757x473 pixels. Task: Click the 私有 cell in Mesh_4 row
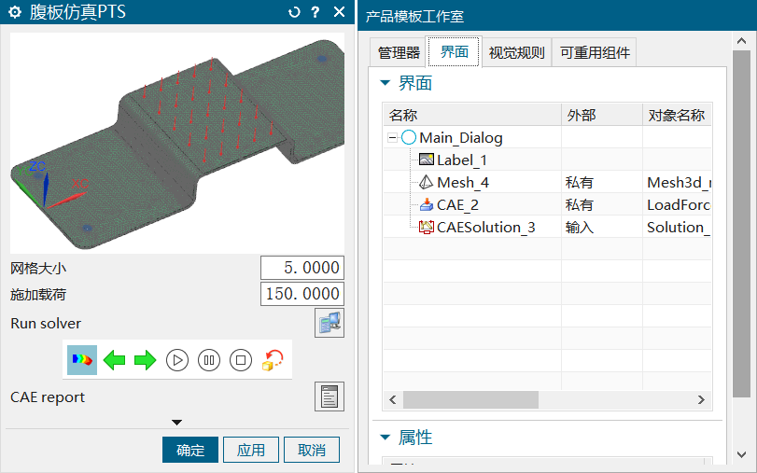[602, 183]
